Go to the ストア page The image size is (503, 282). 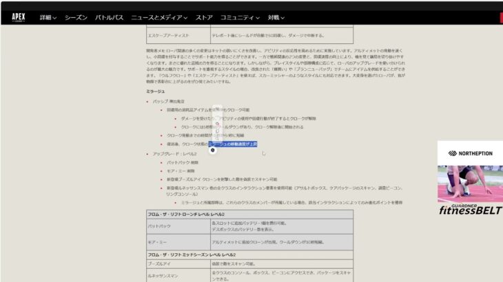204,16
